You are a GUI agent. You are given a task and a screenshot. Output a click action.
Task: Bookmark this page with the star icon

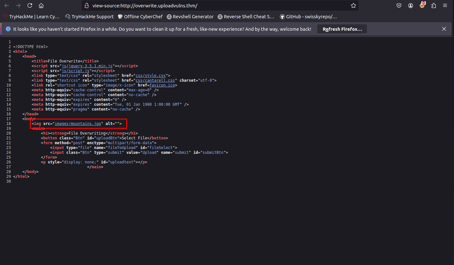click(353, 5)
